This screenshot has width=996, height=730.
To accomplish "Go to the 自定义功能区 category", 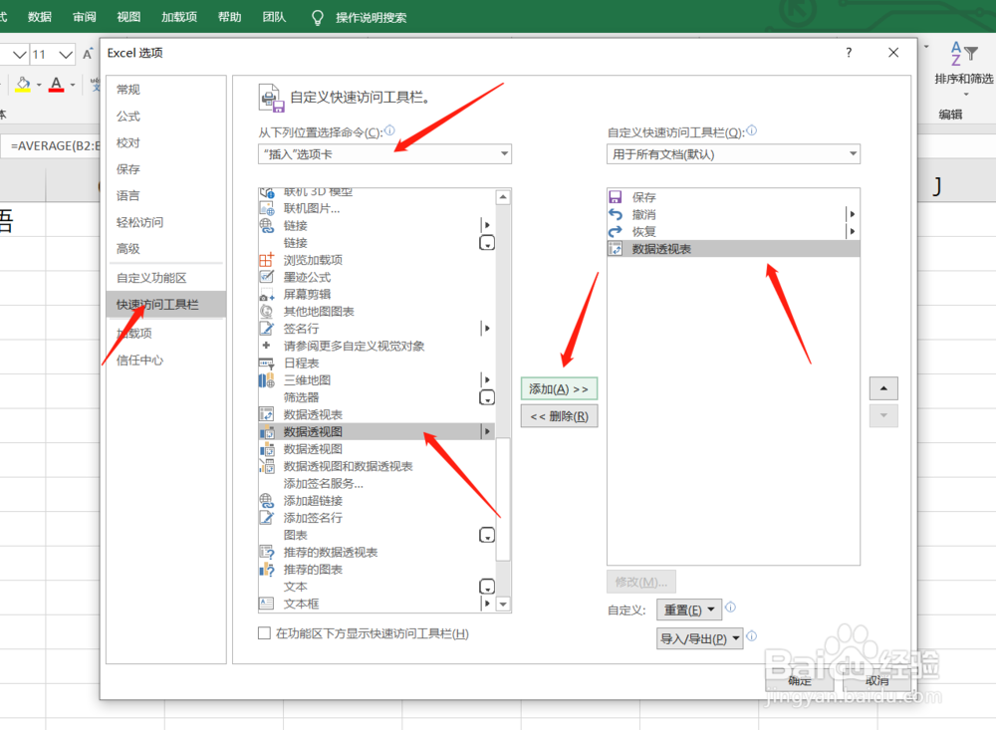I will (x=151, y=278).
